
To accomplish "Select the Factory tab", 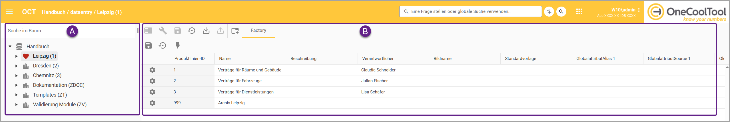I will pos(258,31).
